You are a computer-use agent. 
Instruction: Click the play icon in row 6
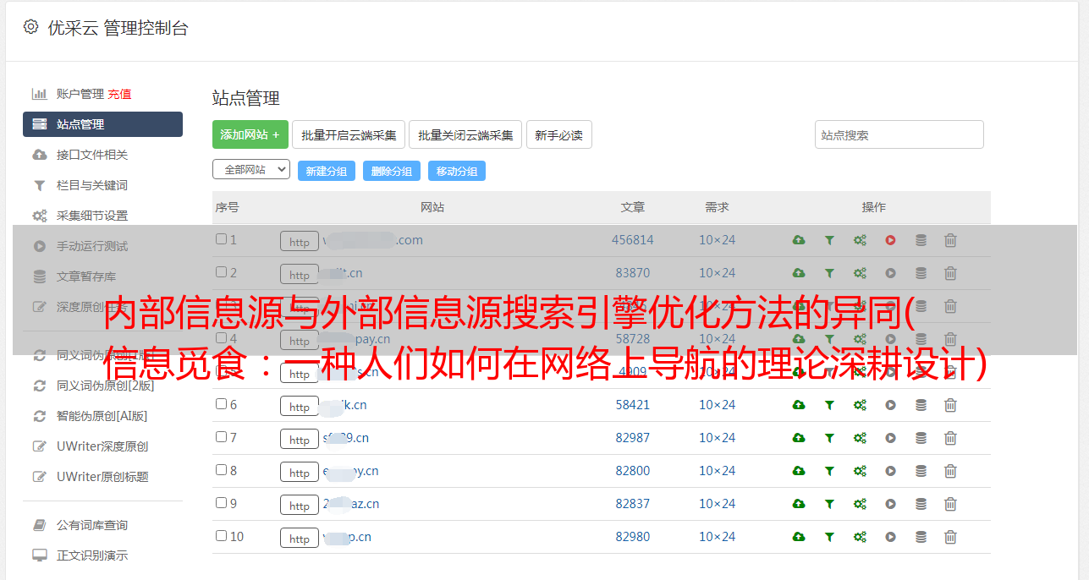[890, 405]
